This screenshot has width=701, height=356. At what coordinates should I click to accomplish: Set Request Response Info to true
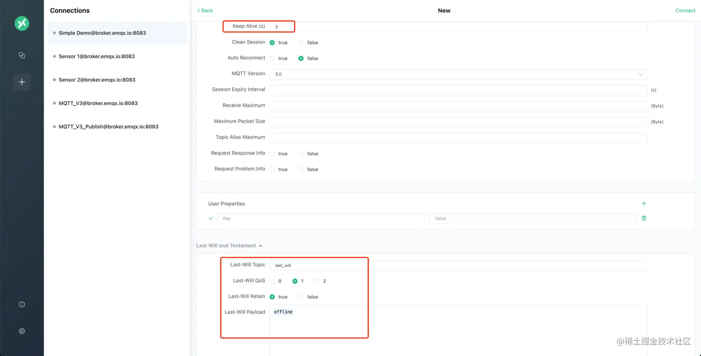point(272,154)
